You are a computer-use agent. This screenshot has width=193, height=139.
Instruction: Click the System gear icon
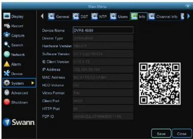pyautogui.click(x=7, y=83)
